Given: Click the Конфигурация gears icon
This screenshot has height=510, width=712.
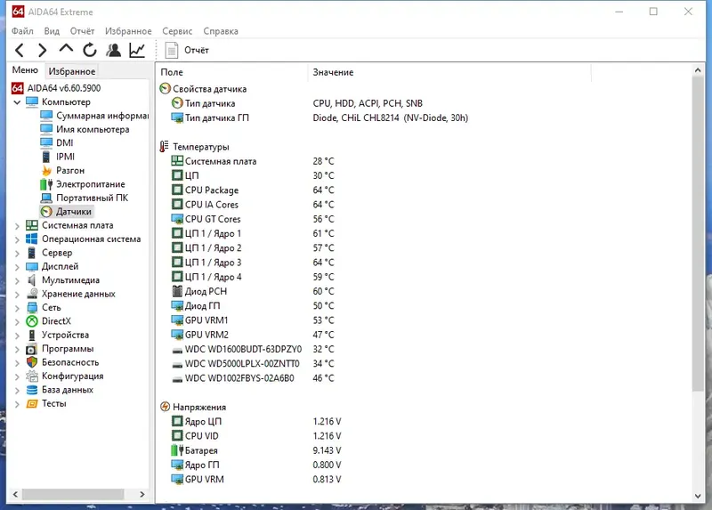Looking at the screenshot, I should click(32, 376).
